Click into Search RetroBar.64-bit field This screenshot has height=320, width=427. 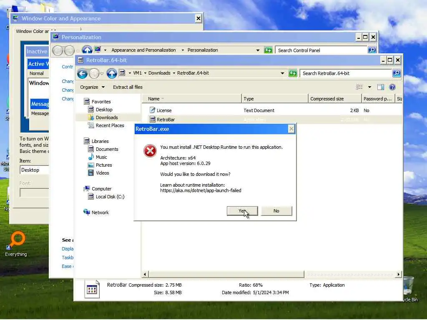346,73
